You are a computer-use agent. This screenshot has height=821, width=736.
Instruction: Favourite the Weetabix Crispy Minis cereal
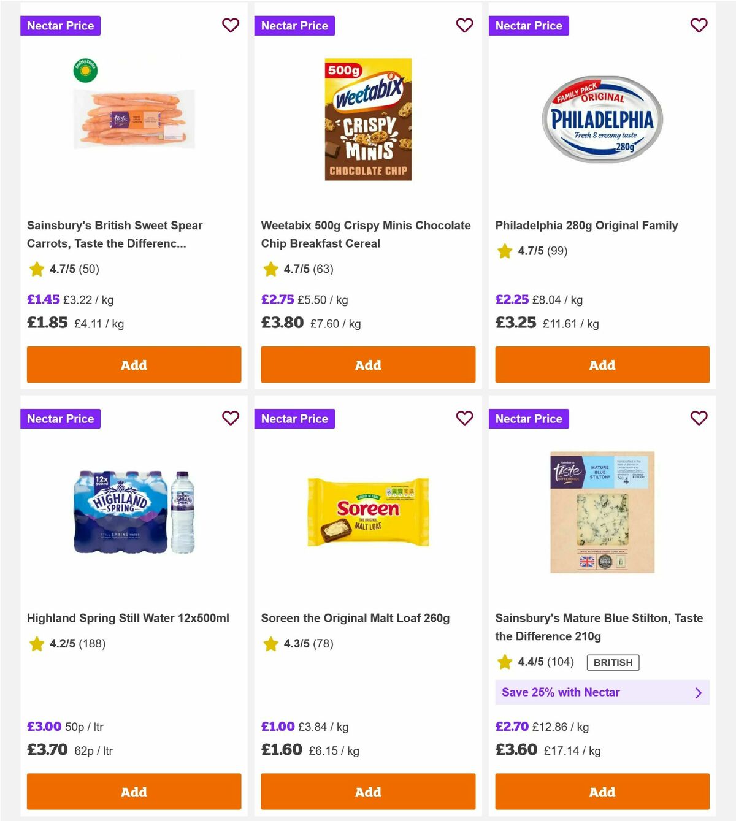click(465, 25)
